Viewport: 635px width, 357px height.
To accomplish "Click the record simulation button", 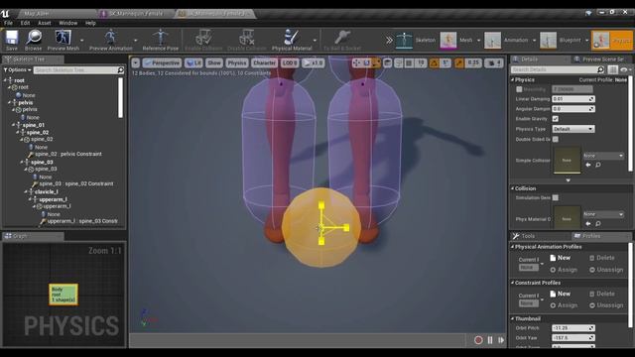I will (x=478, y=340).
